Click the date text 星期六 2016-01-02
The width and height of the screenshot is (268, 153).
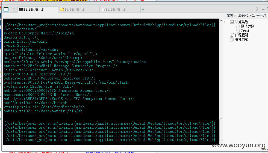click(241, 16)
